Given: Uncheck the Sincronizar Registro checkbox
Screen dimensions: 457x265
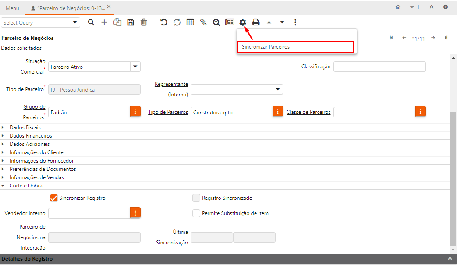Looking at the screenshot, I should 54,198.
